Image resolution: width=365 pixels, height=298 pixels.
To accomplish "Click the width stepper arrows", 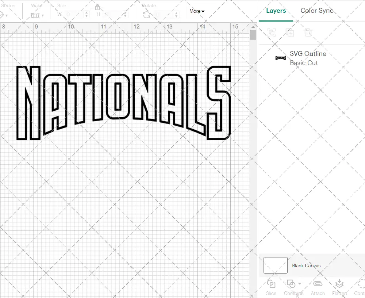I will click(87, 15).
